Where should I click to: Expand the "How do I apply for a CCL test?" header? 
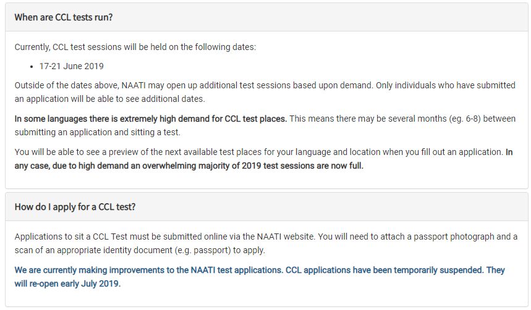click(x=75, y=207)
